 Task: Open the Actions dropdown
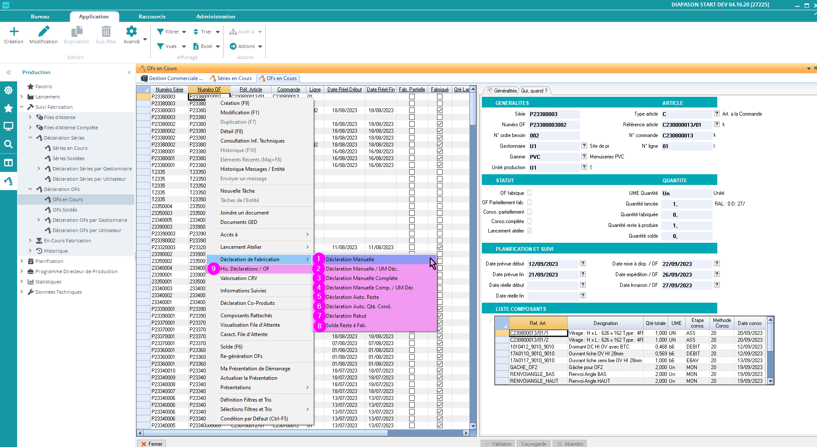point(246,46)
